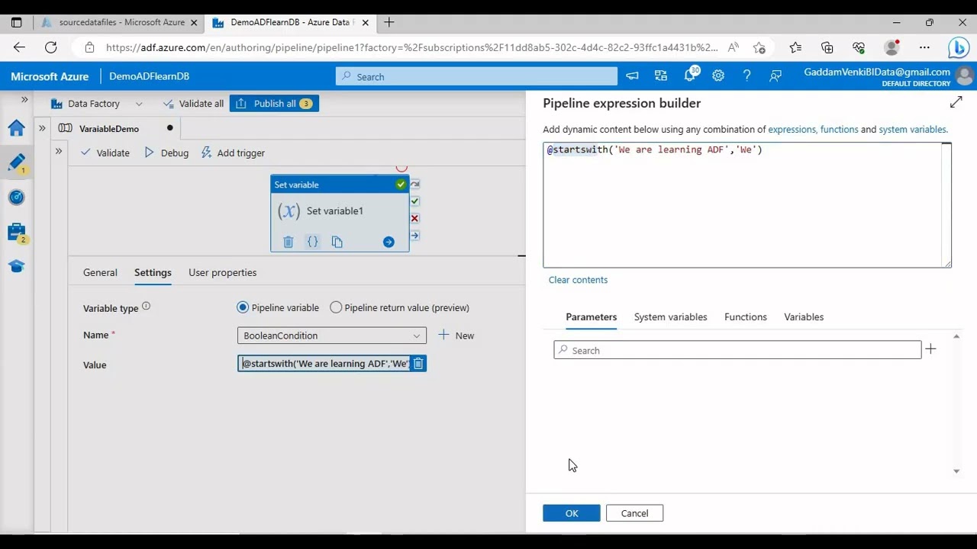
Task: Open a new browser tab
Action: 389,22
